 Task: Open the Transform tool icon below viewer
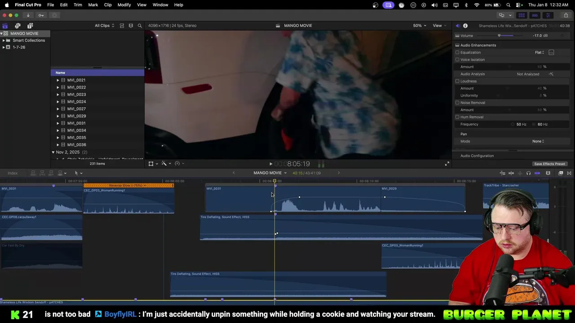point(151,164)
